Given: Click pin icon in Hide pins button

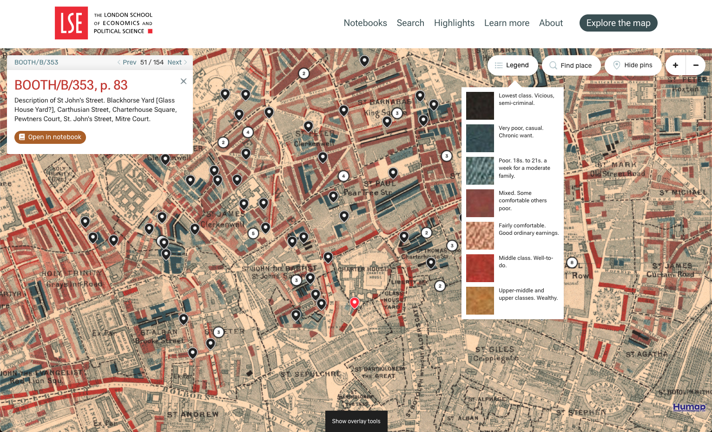Looking at the screenshot, I should [x=617, y=65].
